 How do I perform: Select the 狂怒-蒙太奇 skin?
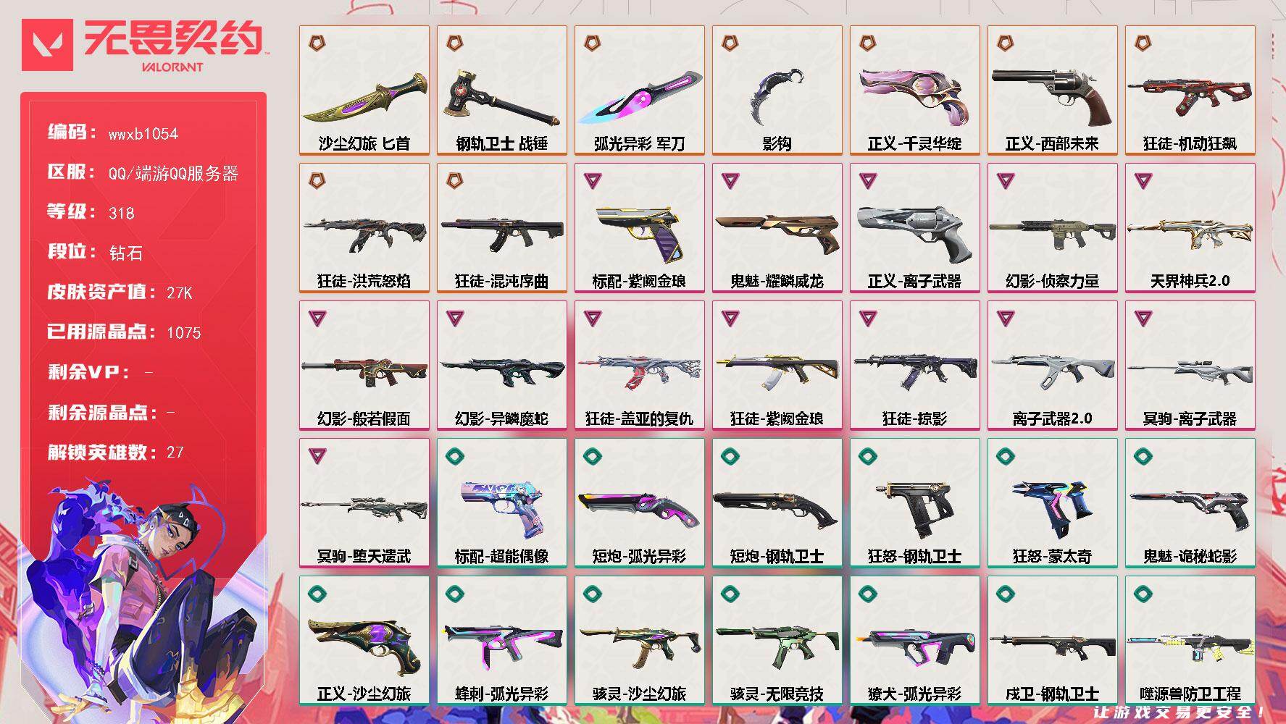coord(1053,503)
